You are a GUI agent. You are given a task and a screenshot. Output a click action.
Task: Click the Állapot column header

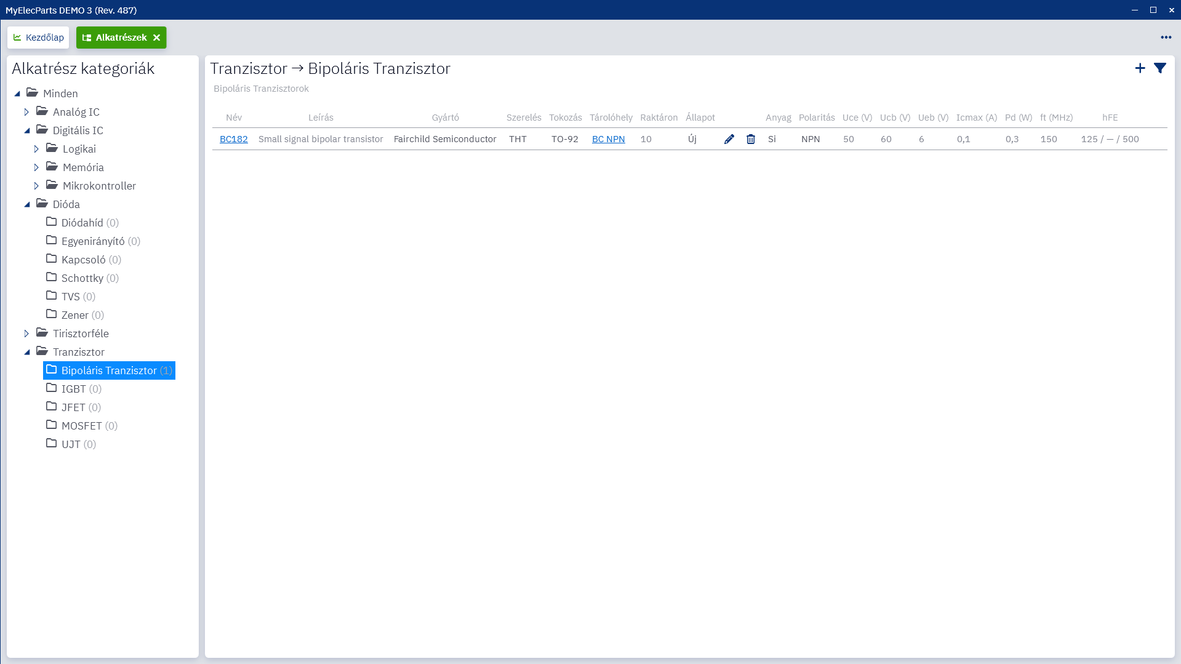(x=700, y=118)
